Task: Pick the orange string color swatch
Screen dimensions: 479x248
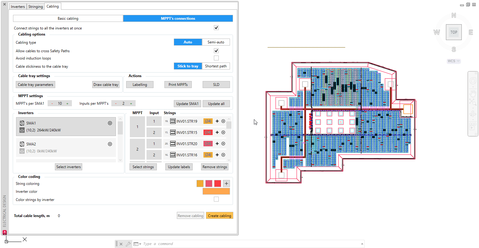Action: click(x=200, y=183)
